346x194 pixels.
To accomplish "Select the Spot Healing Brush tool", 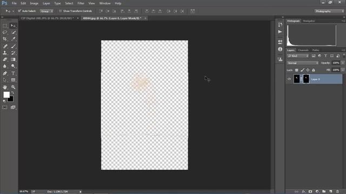I will pos(5,46).
